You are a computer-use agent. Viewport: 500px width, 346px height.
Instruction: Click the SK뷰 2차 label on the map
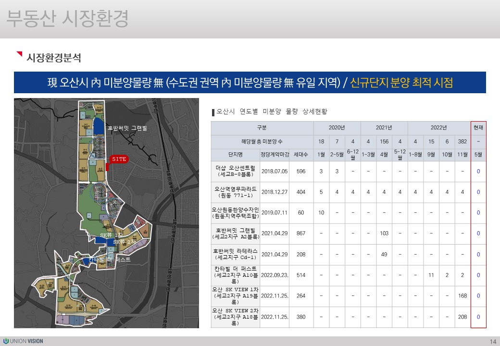click(x=125, y=242)
